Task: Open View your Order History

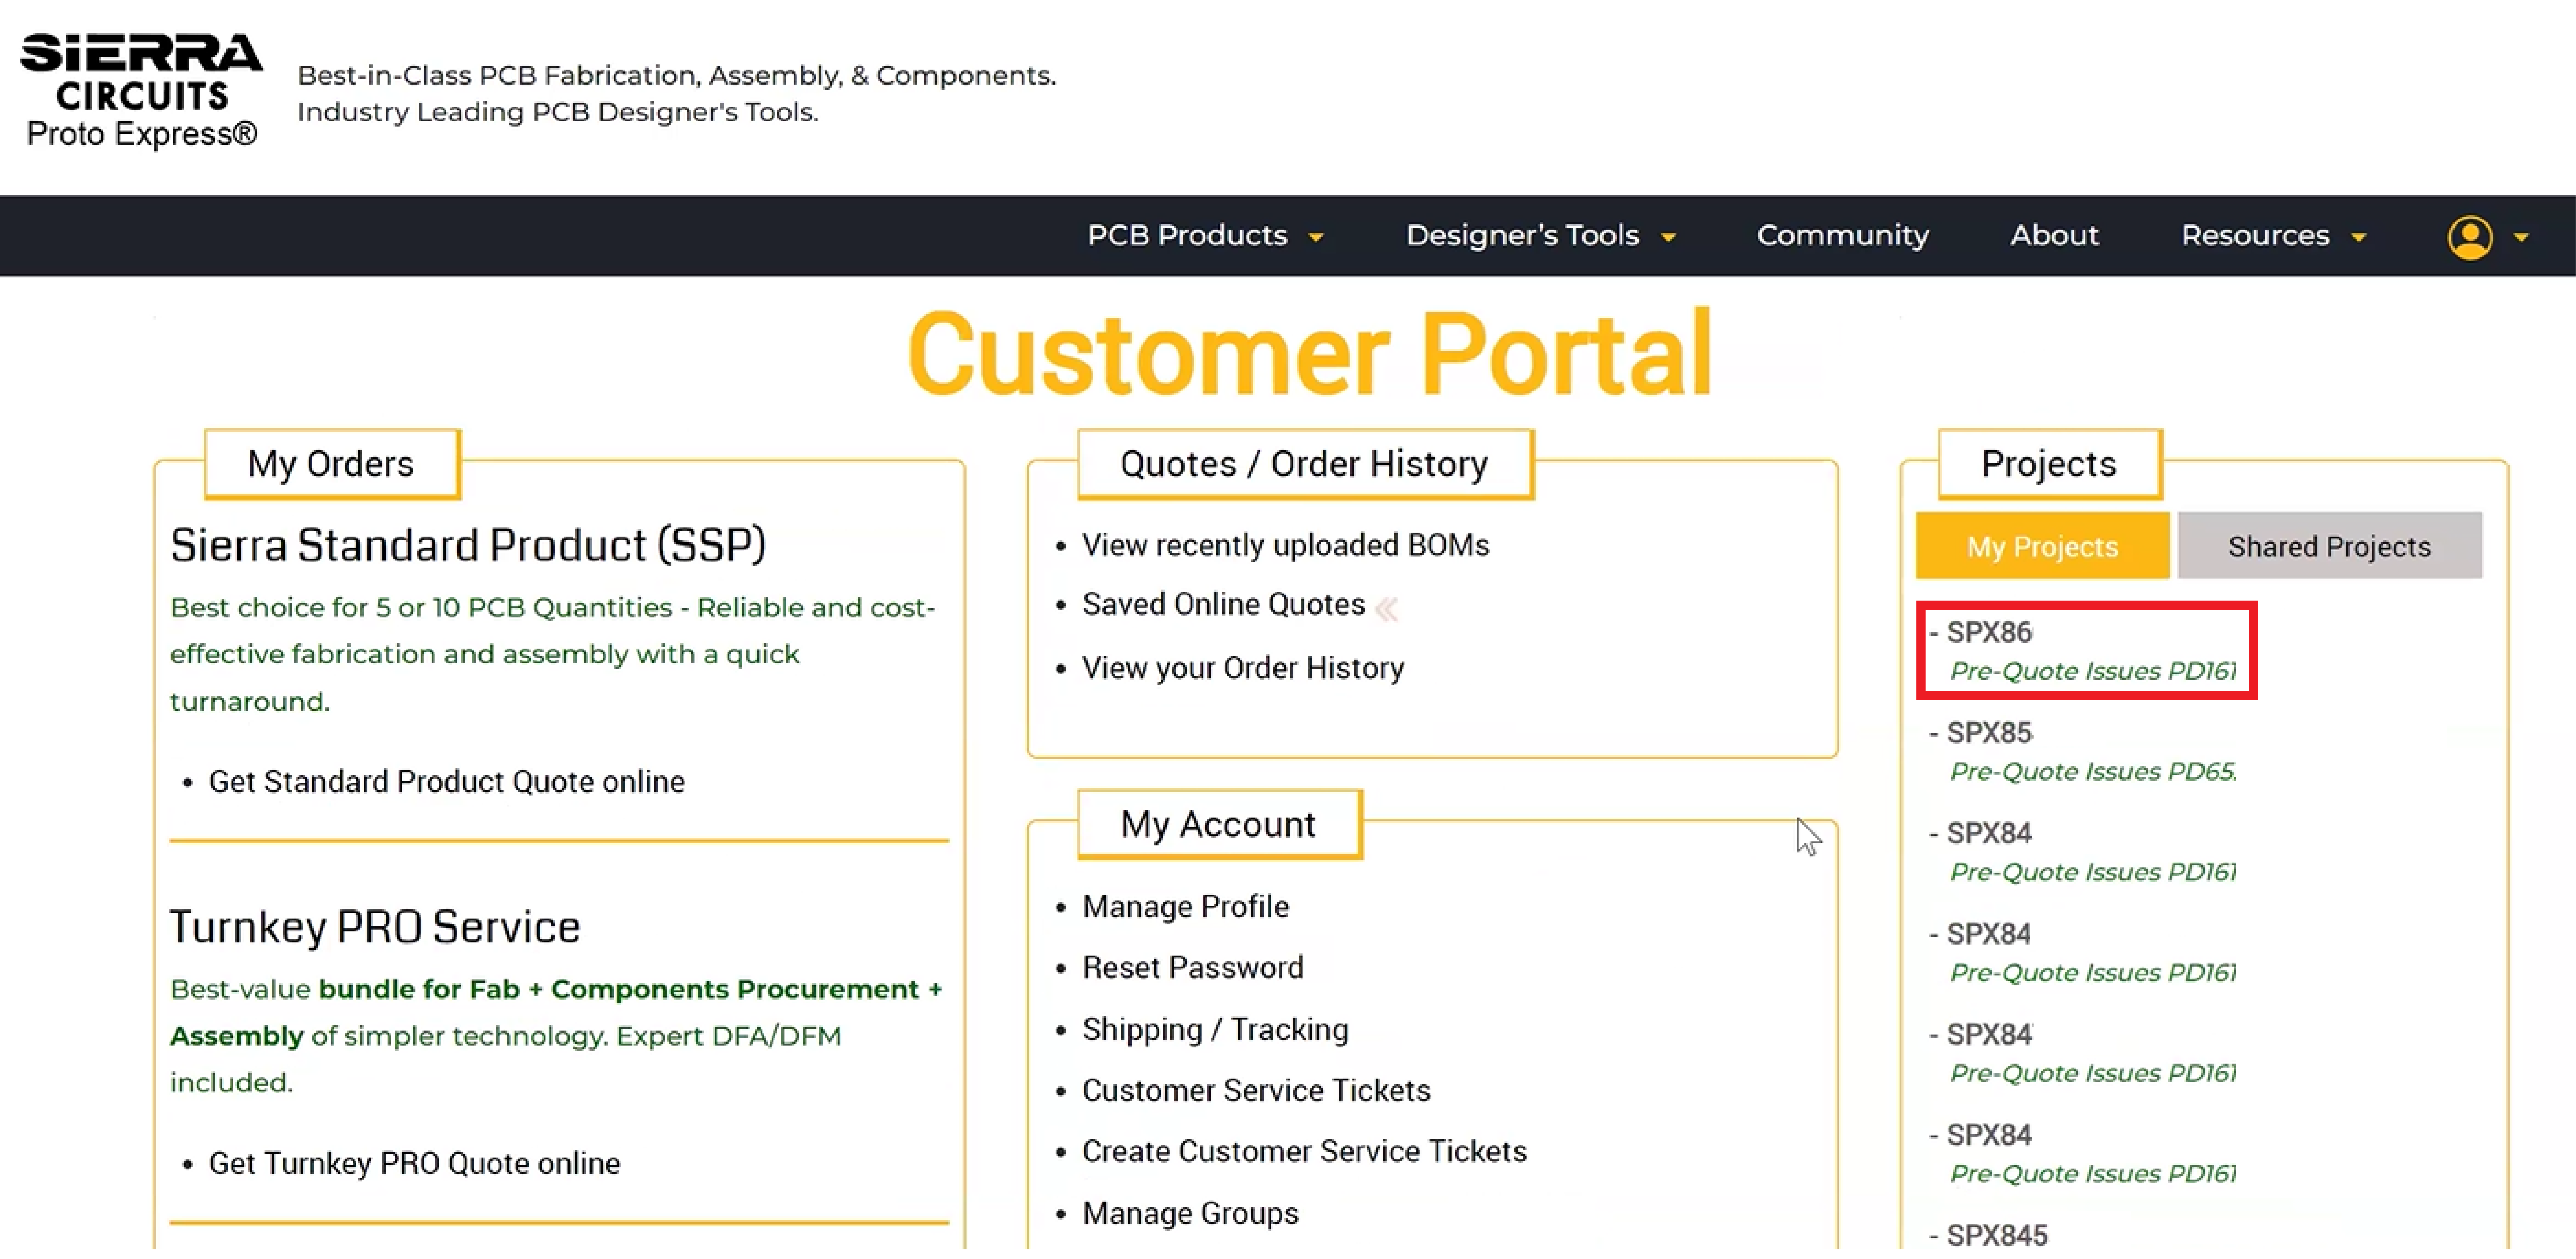Action: pyautogui.click(x=1243, y=668)
